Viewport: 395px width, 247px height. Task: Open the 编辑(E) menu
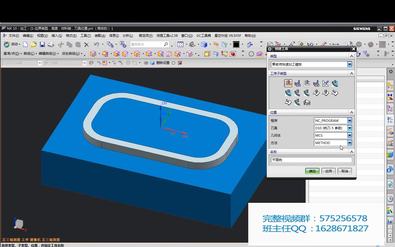[x=28, y=36]
